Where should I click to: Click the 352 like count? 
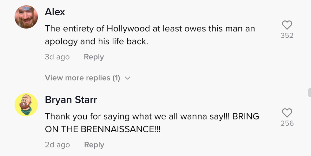[x=287, y=36]
